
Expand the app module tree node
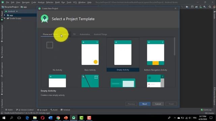point(5,15)
